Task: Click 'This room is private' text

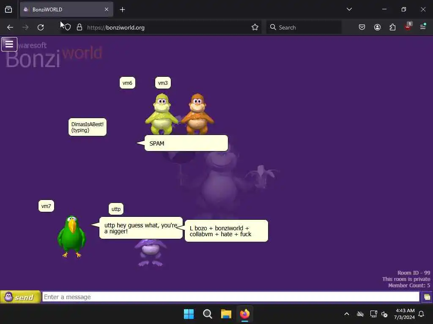Action: click(406, 279)
